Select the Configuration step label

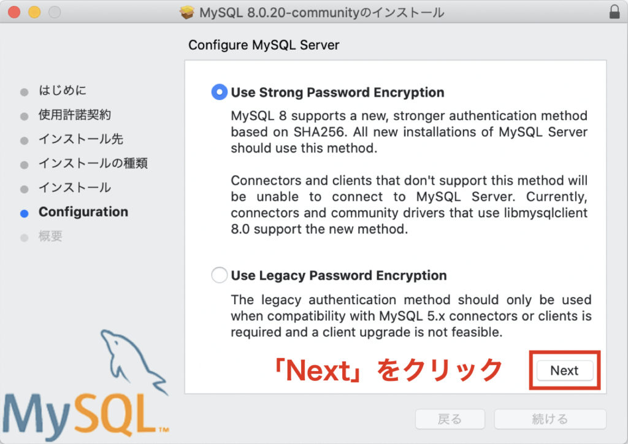pyautogui.click(x=83, y=212)
